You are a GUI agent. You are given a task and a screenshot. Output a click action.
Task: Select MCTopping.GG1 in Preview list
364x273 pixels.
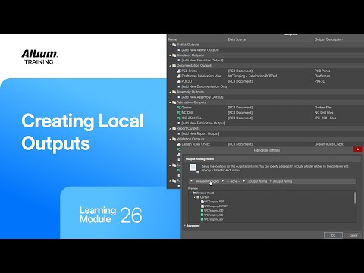pyautogui.click(x=215, y=215)
